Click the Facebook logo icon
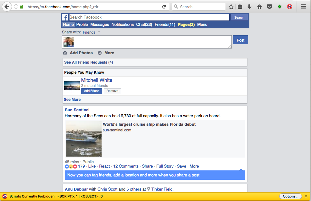Image resolution: width=311 pixels, height=201 pixels. 65,17
